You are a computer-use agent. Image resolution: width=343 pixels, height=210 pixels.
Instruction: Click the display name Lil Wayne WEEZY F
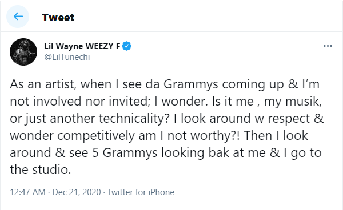(82, 46)
